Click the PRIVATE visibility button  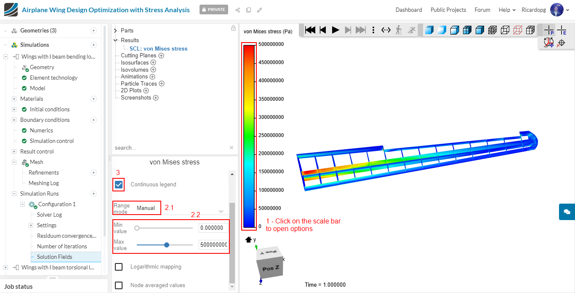click(x=214, y=9)
